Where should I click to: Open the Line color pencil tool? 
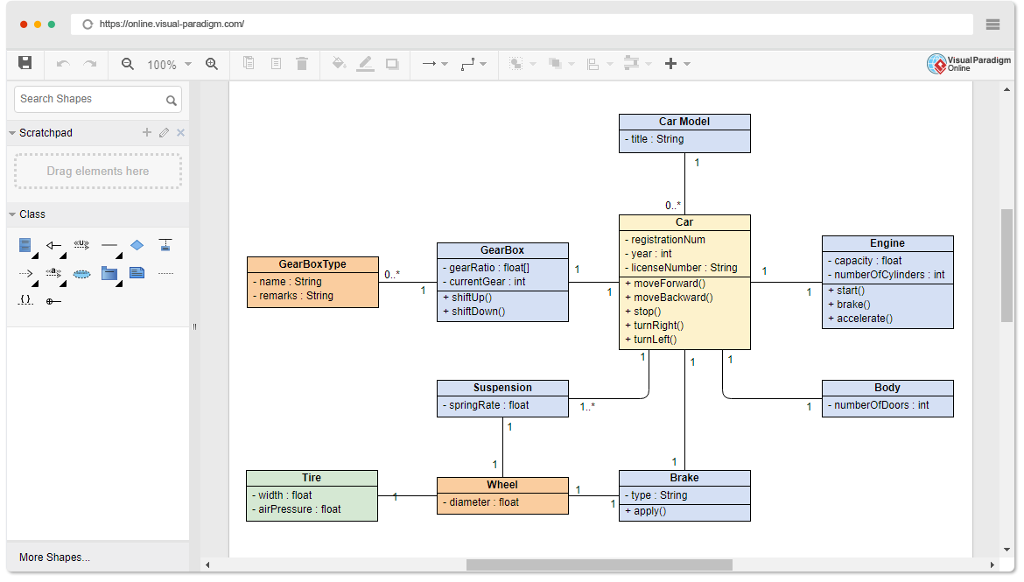366,63
